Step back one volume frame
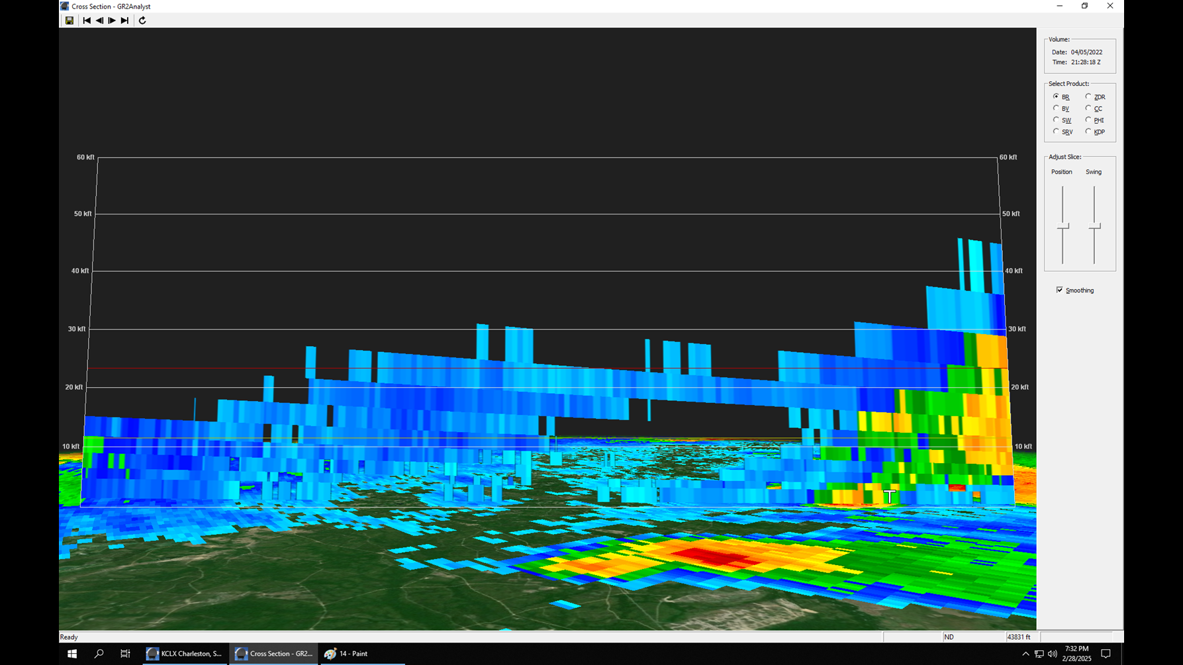Image resolution: width=1183 pixels, height=665 pixels. coord(99,21)
